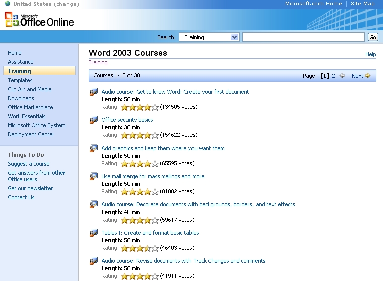Go to page 2 of courses
Screen dimensions: 383x281
pyautogui.click(x=333, y=76)
